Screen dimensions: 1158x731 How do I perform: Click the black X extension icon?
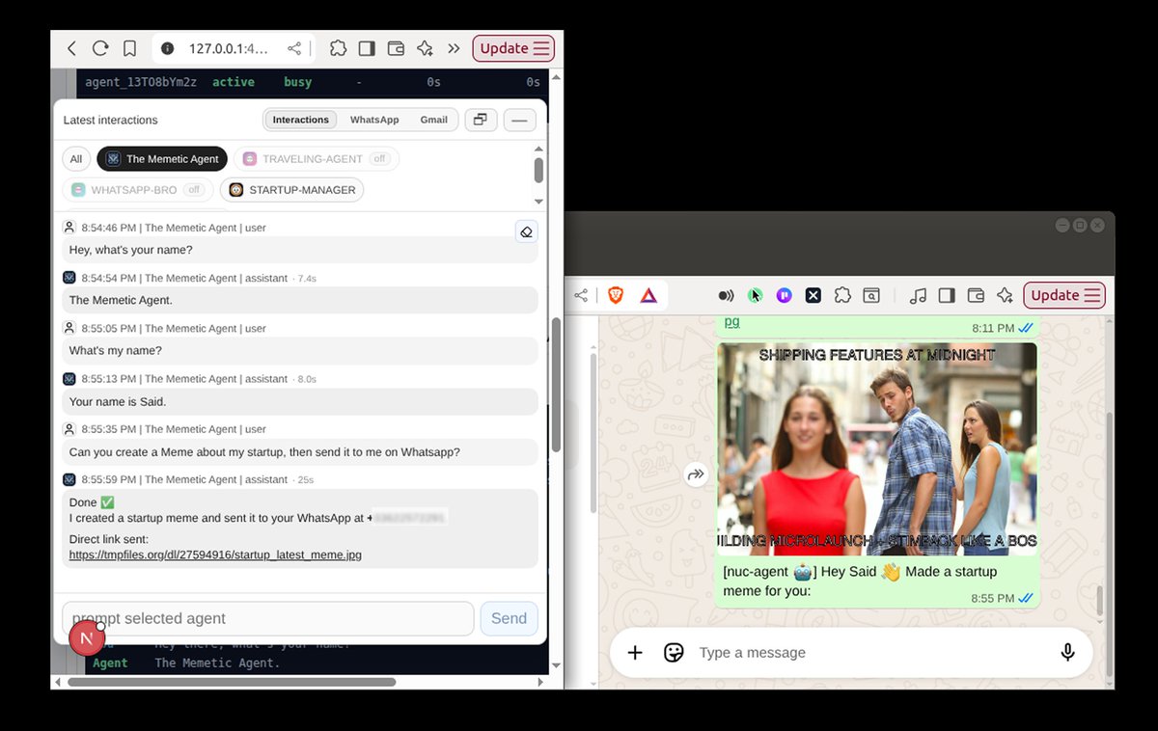pyautogui.click(x=813, y=295)
